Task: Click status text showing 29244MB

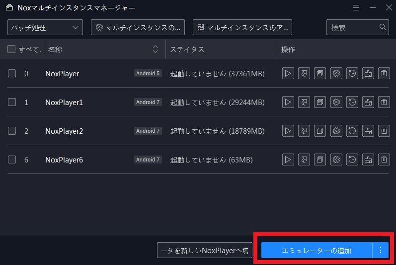Action: coord(218,103)
